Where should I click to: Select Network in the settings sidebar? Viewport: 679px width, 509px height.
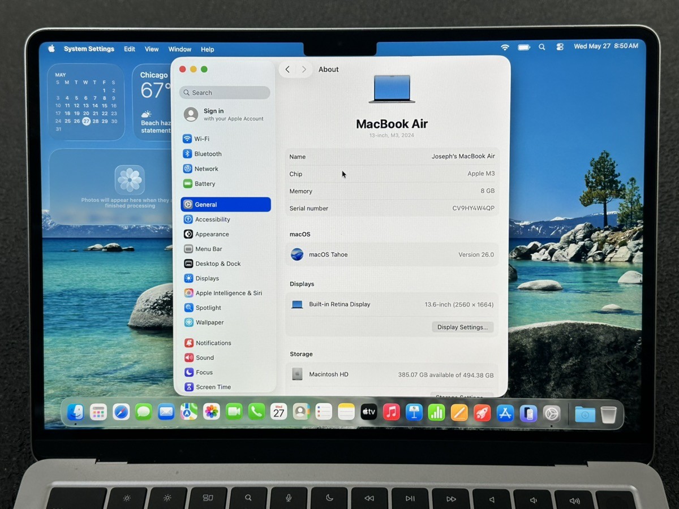point(226,169)
